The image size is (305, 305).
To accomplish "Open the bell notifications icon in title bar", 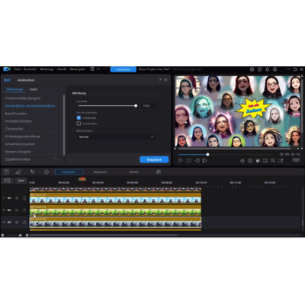I will (x=267, y=69).
